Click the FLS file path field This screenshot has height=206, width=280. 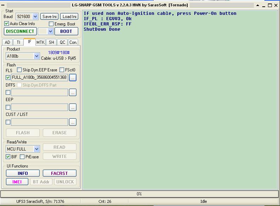tap(39, 77)
